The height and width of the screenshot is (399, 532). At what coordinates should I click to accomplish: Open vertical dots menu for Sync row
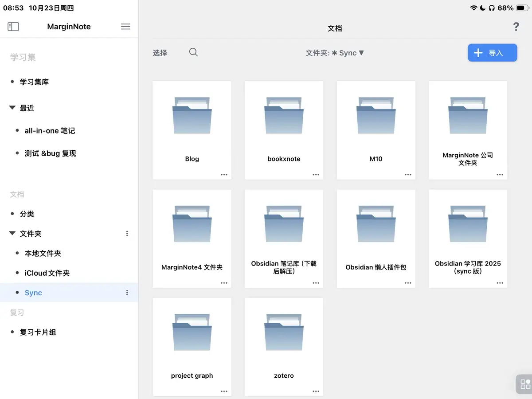(x=127, y=293)
